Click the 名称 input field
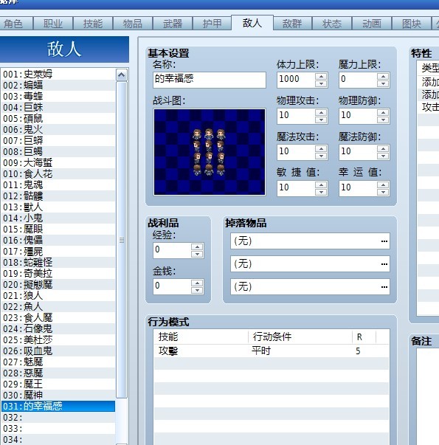The height and width of the screenshot is (445, 439). coord(210,80)
